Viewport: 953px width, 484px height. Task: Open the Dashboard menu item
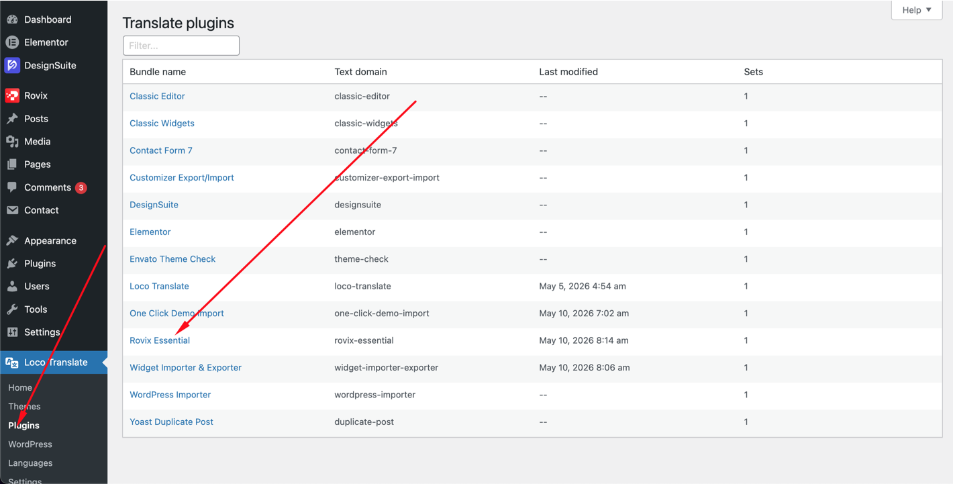(x=48, y=19)
